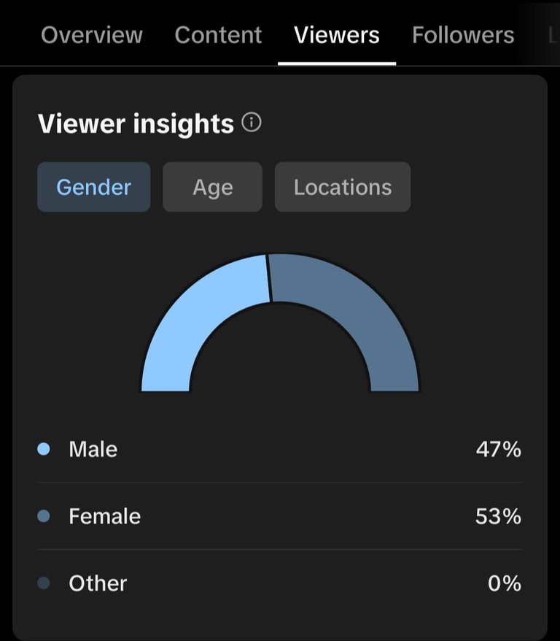Image resolution: width=560 pixels, height=641 pixels.
Task: Select the Gender filter button
Action: [x=93, y=187]
